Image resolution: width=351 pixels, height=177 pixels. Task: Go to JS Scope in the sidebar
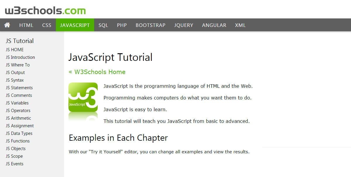coord(14,156)
